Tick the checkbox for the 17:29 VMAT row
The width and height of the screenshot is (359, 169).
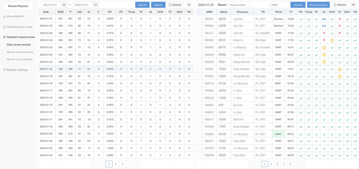199,40
